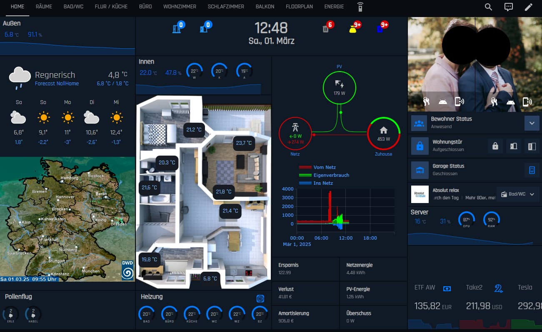Open the chat assistant icon

pyautogui.click(x=508, y=7)
